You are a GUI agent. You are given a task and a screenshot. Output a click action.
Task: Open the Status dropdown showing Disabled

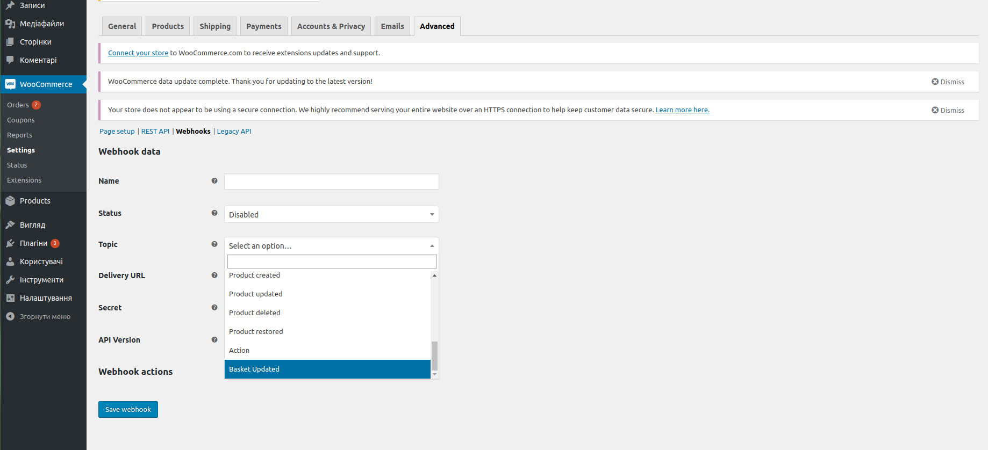click(x=332, y=214)
